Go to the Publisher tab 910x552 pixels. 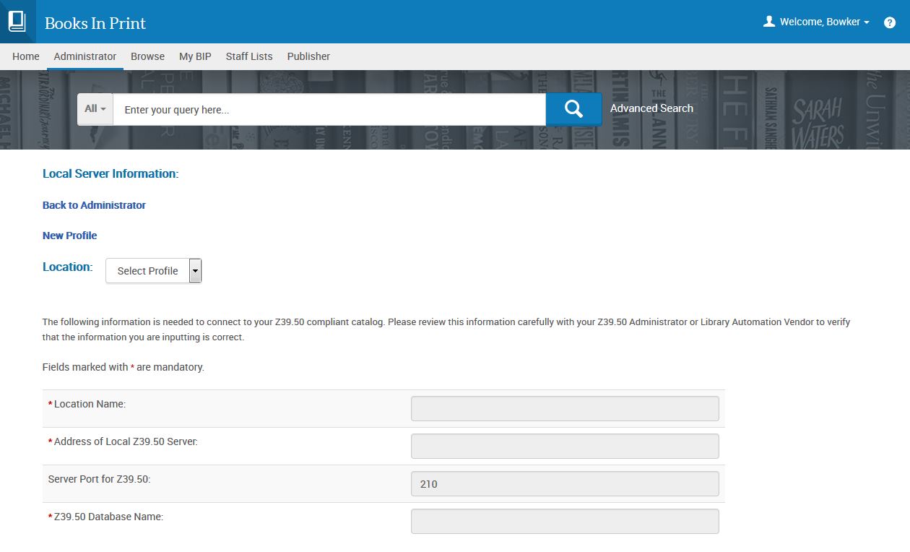click(308, 56)
